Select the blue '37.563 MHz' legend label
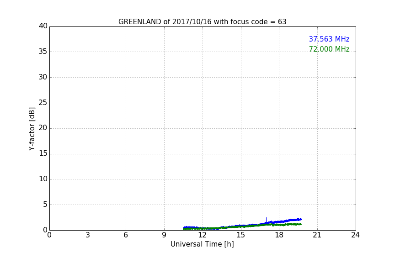Image resolution: width=395 pixels, height=263 pixels. (329, 39)
